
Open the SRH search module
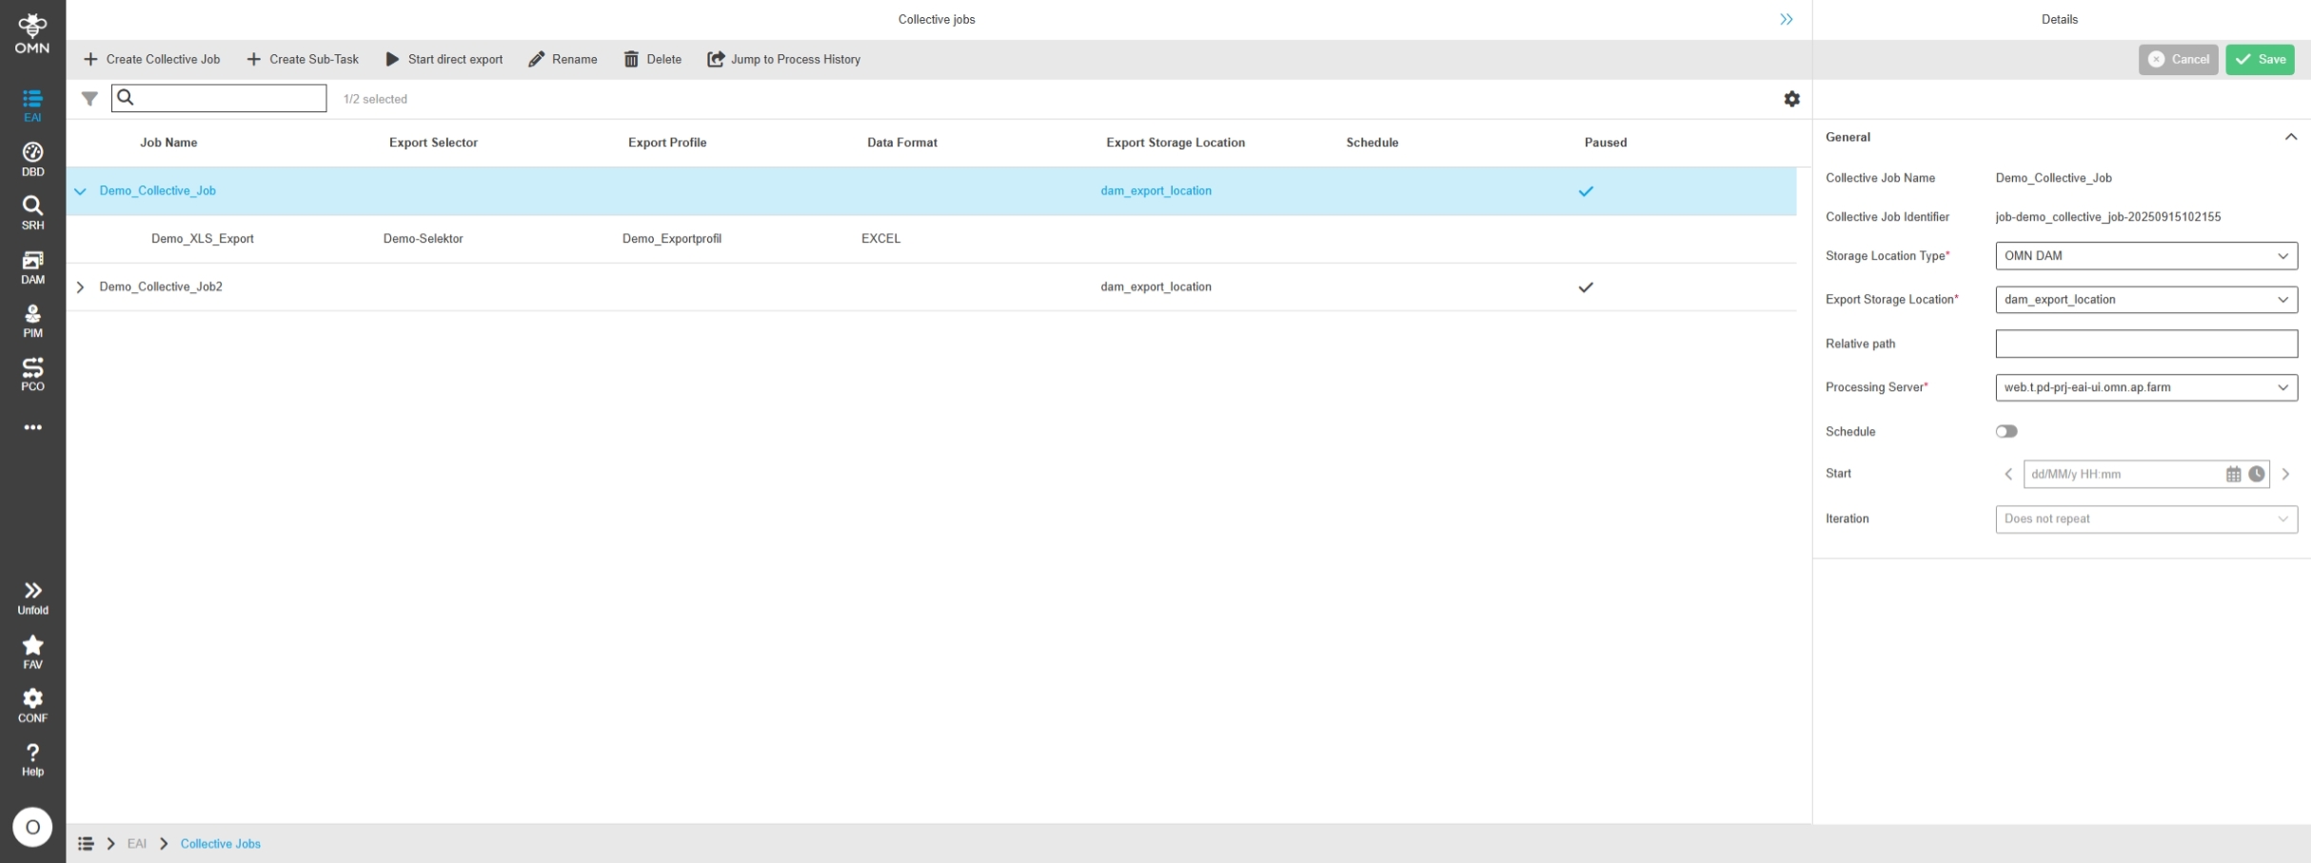tap(32, 212)
